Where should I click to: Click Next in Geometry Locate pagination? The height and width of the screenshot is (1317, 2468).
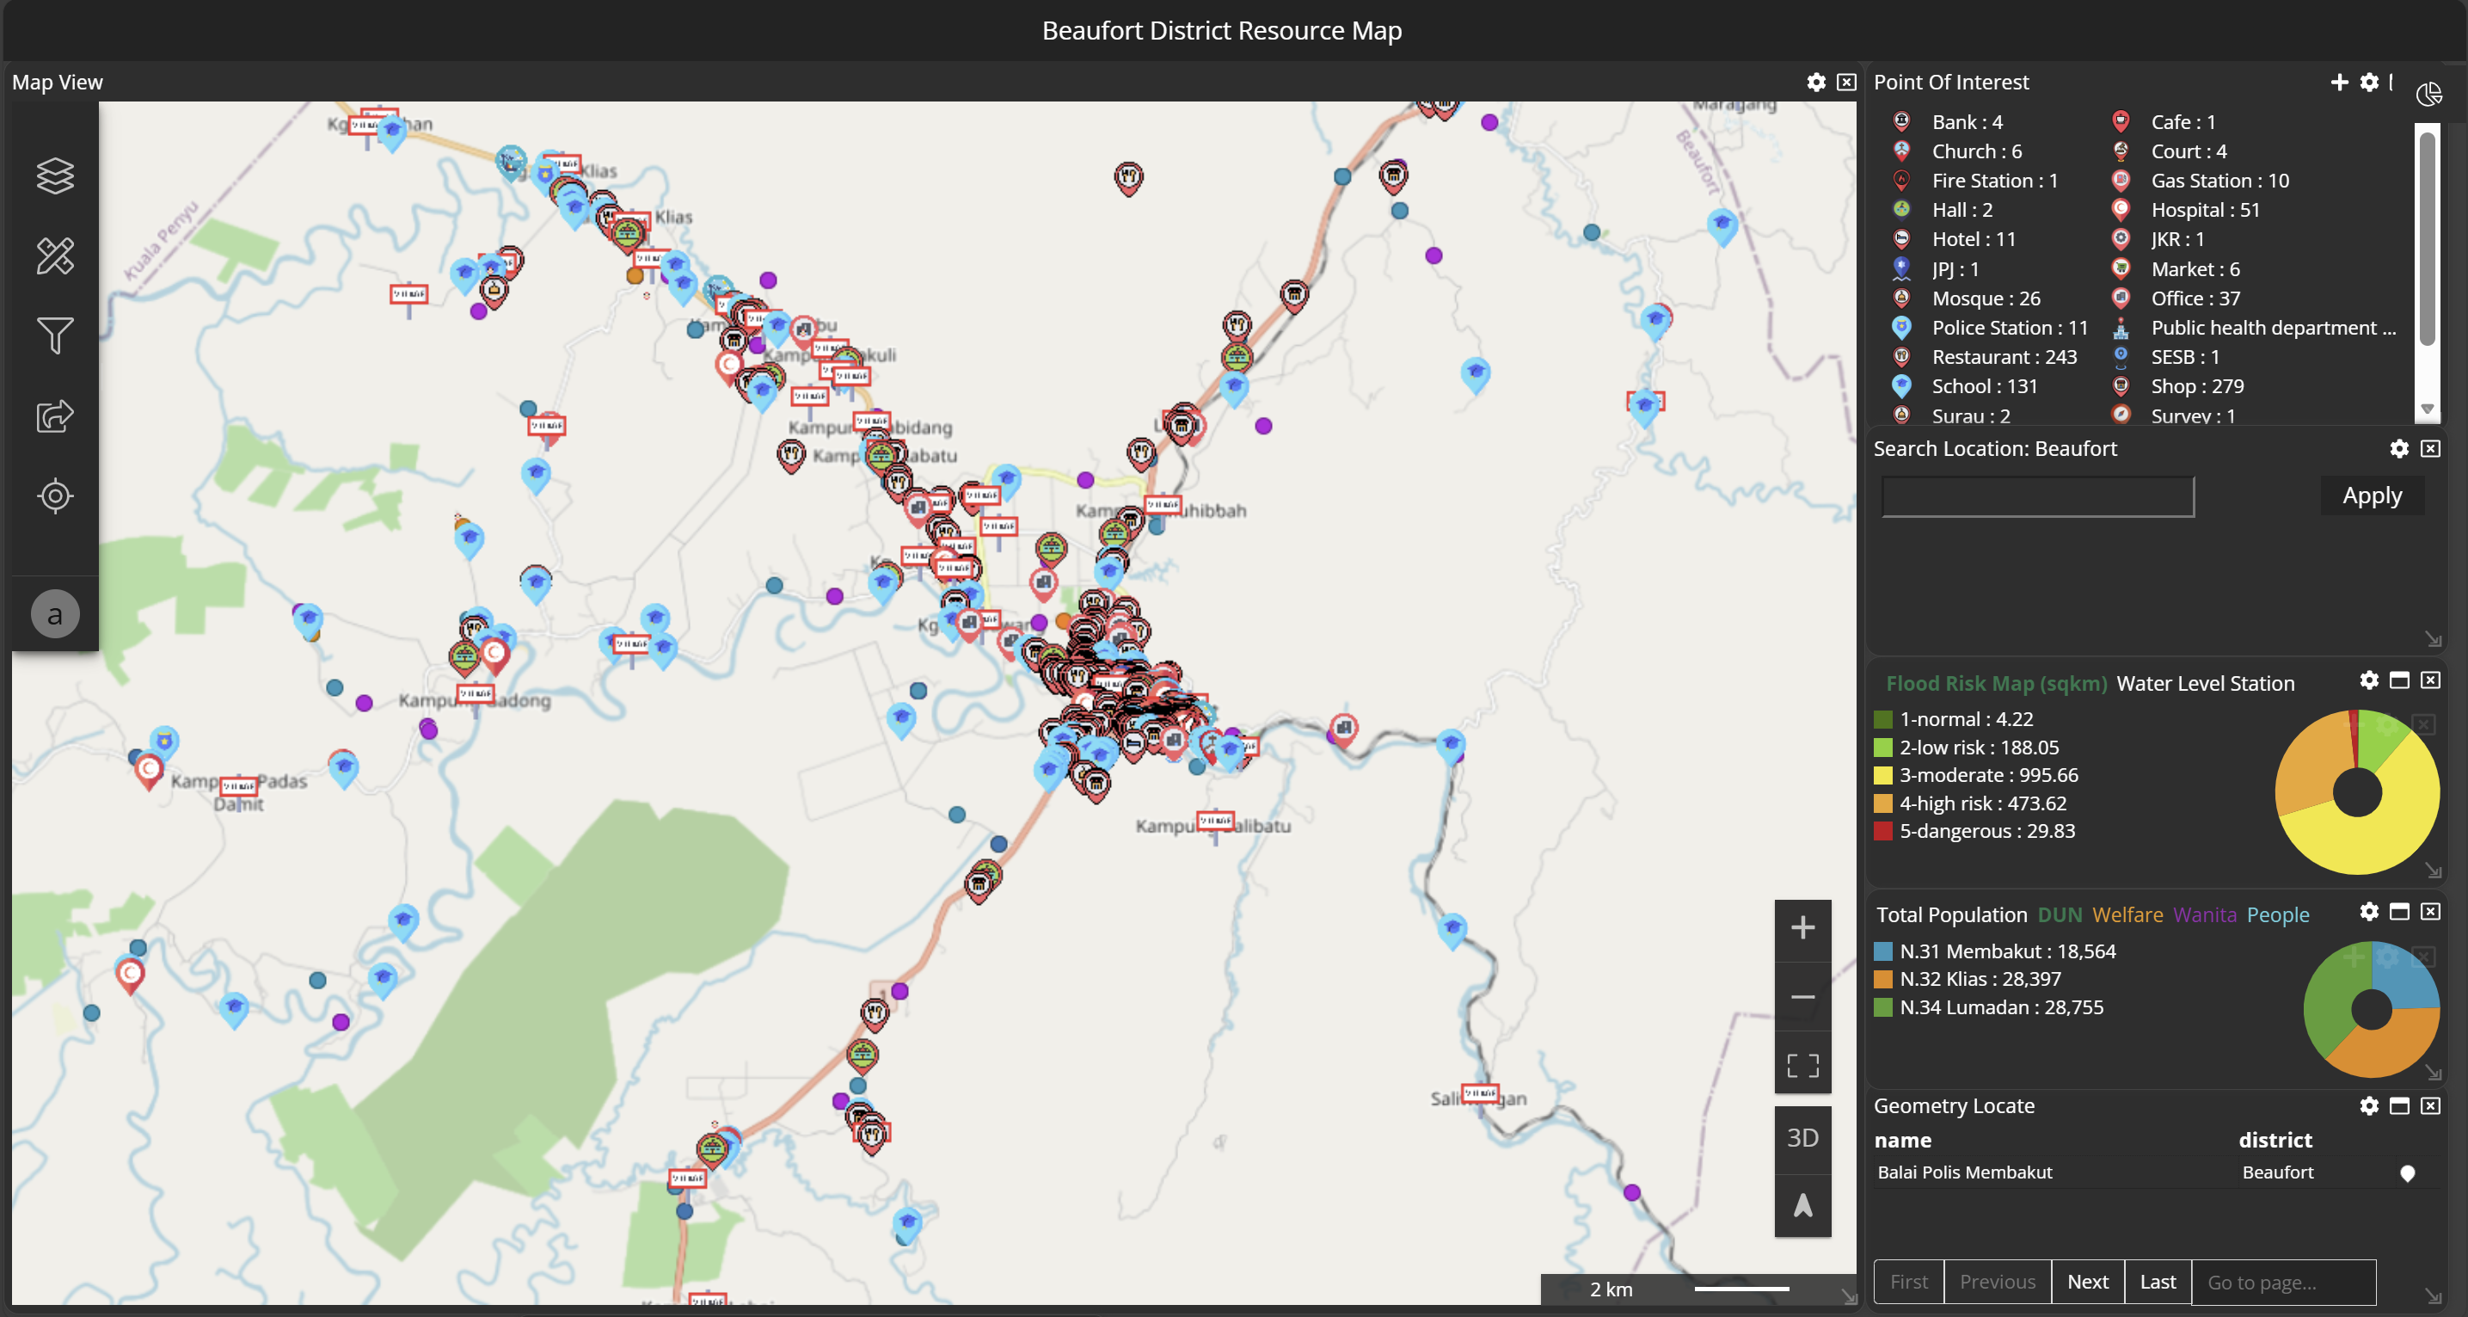pos(2089,1282)
